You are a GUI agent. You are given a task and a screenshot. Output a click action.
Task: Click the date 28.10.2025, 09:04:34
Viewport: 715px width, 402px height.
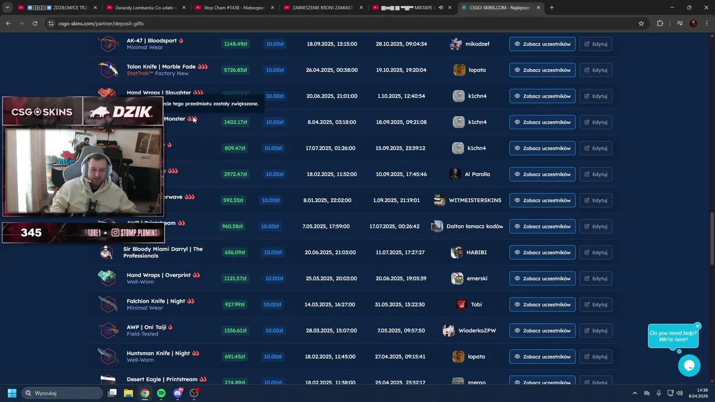pyautogui.click(x=401, y=44)
